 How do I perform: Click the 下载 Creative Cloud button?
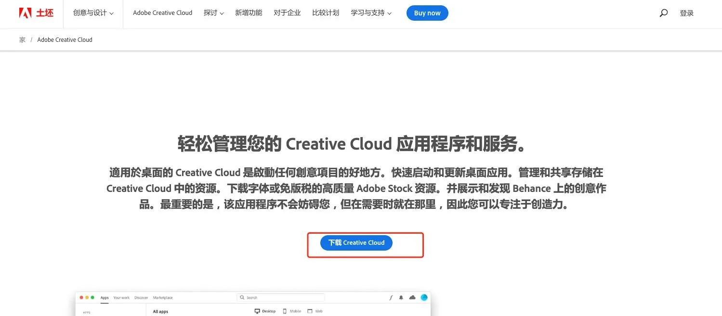click(356, 243)
